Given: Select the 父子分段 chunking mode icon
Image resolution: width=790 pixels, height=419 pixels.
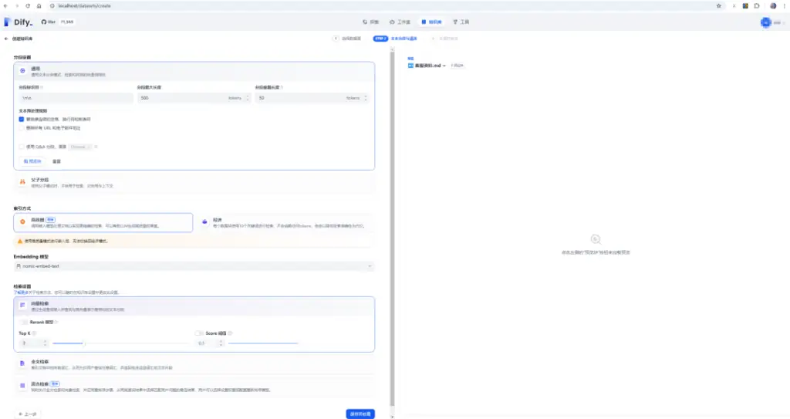Looking at the screenshot, I should click(x=22, y=182).
